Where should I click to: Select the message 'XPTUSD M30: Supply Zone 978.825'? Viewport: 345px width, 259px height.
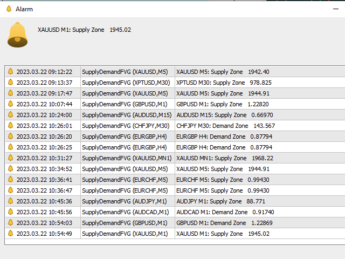point(224,83)
